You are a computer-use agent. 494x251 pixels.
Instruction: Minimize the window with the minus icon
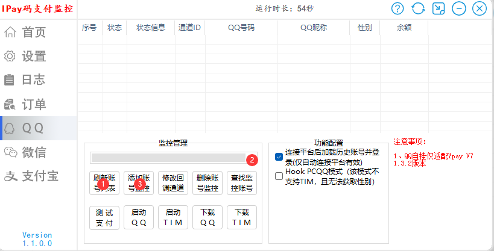[459, 8]
